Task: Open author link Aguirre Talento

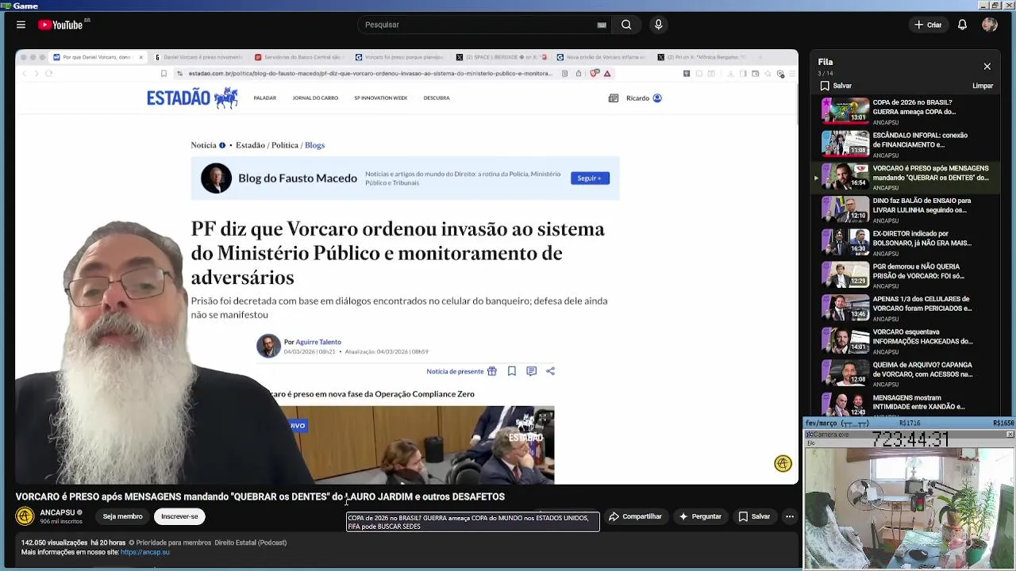Action: point(318,342)
